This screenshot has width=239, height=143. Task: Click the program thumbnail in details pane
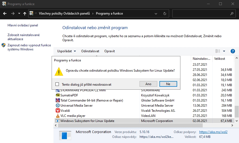point(65,135)
